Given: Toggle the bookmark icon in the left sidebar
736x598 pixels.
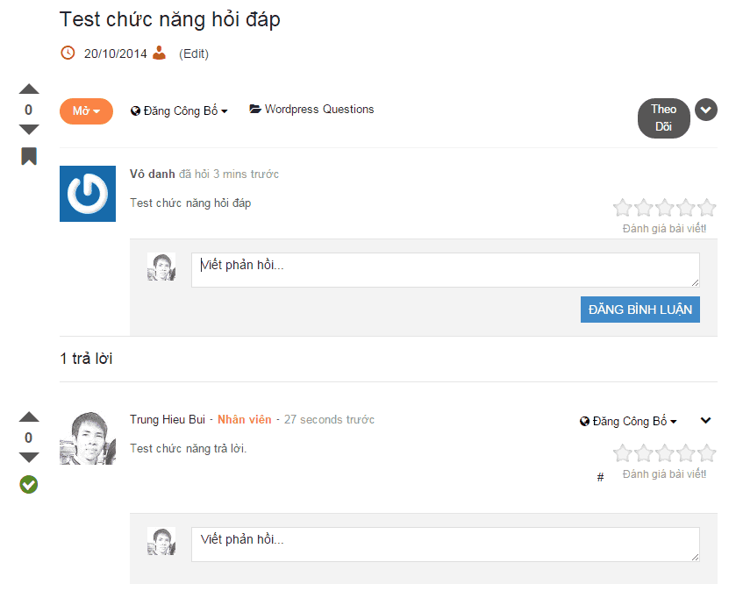Looking at the screenshot, I should [29, 156].
